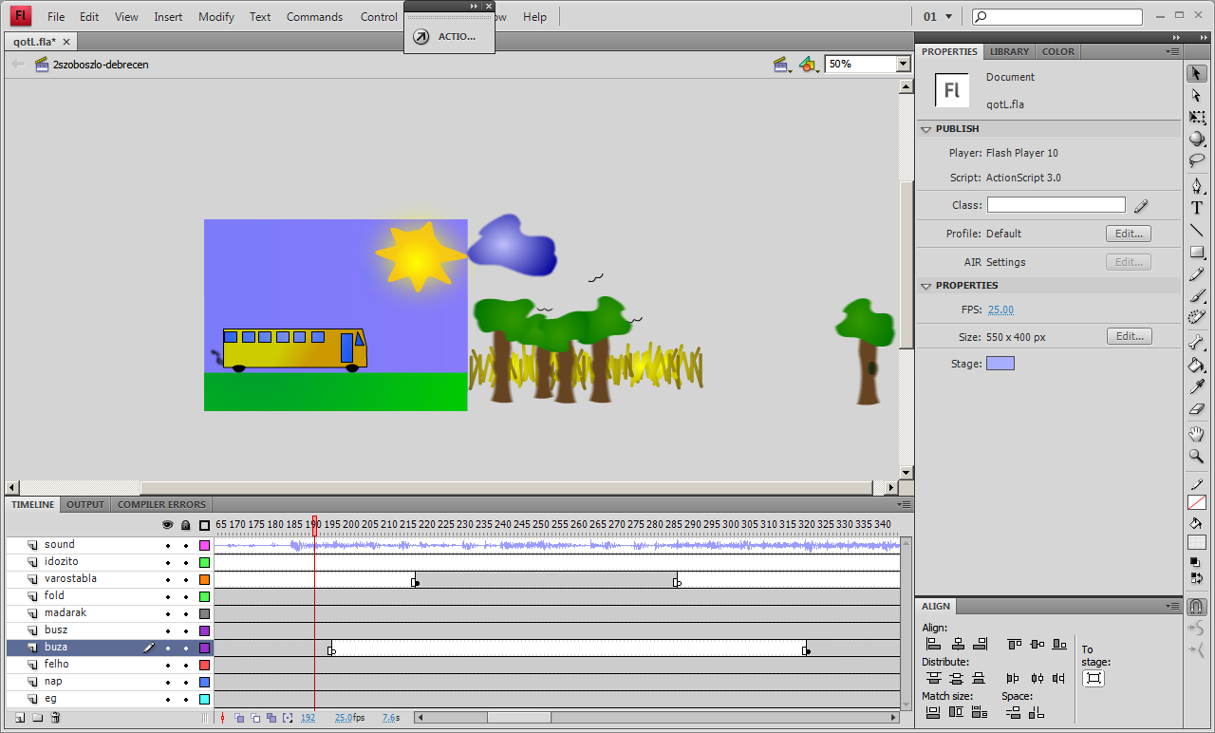This screenshot has width=1215, height=733.
Task: Open the stage zoom 50% dropdown
Action: (x=903, y=64)
